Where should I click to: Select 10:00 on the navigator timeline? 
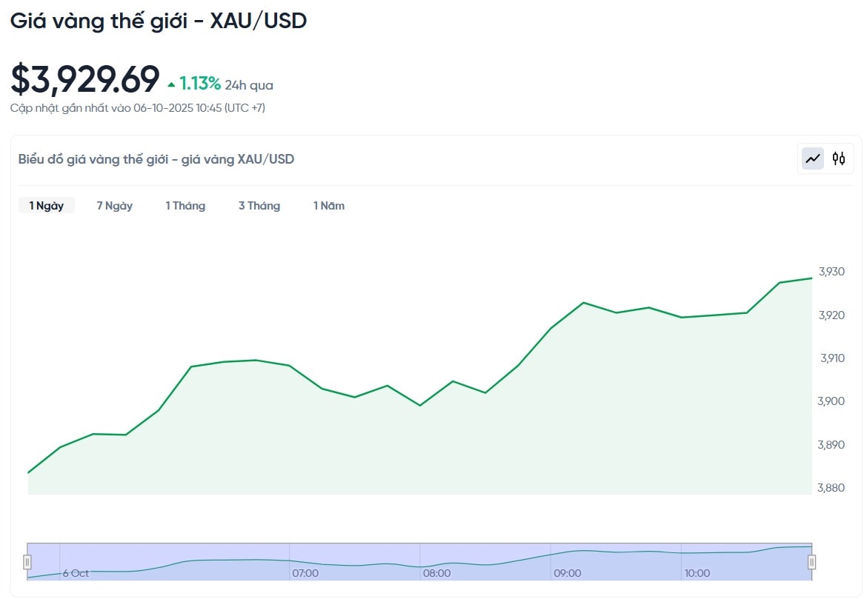tap(697, 573)
